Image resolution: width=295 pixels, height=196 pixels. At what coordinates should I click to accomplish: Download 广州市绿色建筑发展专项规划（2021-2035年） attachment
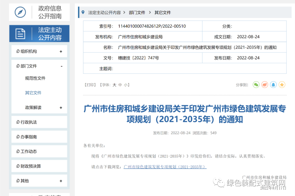click(x=165, y=167)
